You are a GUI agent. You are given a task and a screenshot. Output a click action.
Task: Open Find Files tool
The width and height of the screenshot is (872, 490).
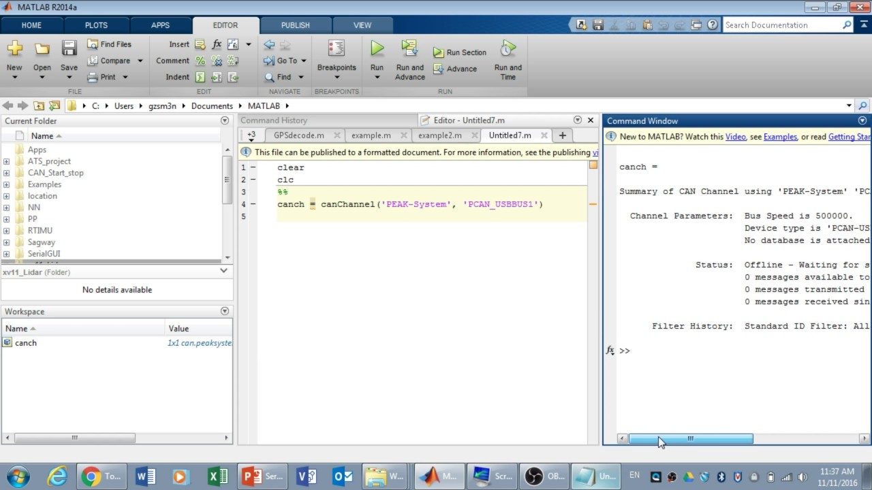click(x=109, y=44)
